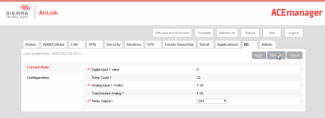Go to the Applications tab

[x=228, y=45]
